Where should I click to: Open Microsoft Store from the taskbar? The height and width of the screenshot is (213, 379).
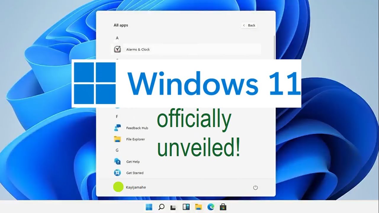point(223,207)
